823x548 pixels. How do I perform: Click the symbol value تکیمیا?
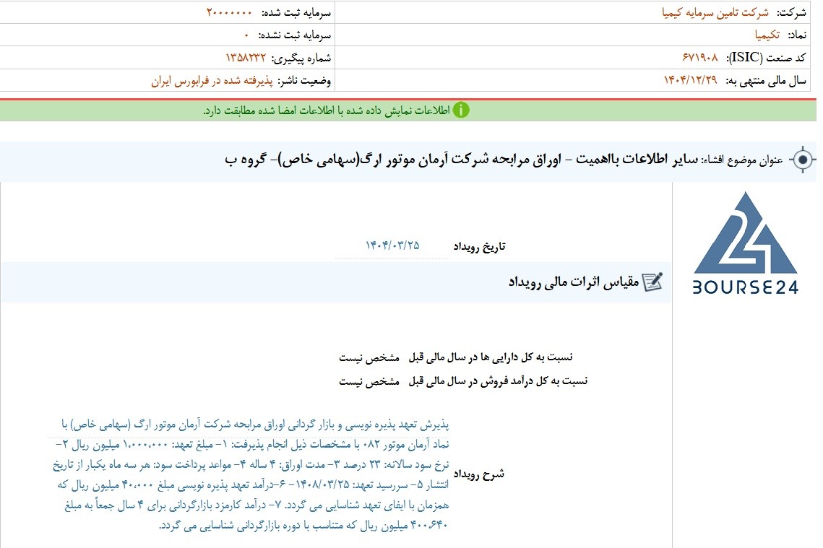click(767, 35)
